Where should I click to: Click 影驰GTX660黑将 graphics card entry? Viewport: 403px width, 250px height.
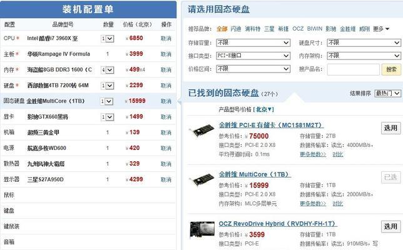coord(48,117)
